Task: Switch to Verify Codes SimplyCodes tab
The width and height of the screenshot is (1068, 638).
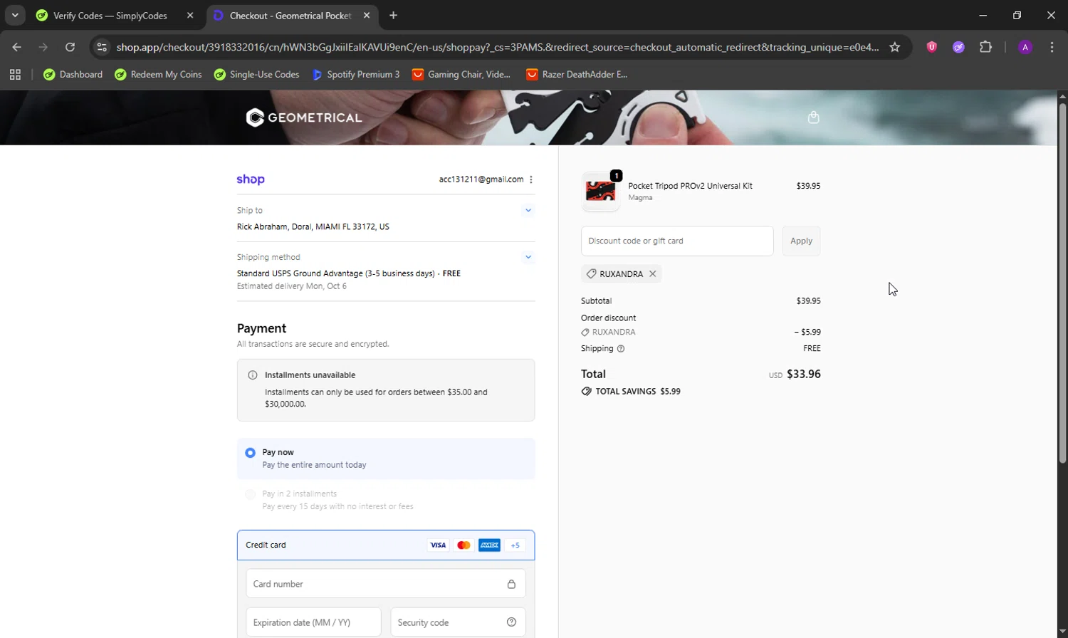Action: tap(110, 16)
